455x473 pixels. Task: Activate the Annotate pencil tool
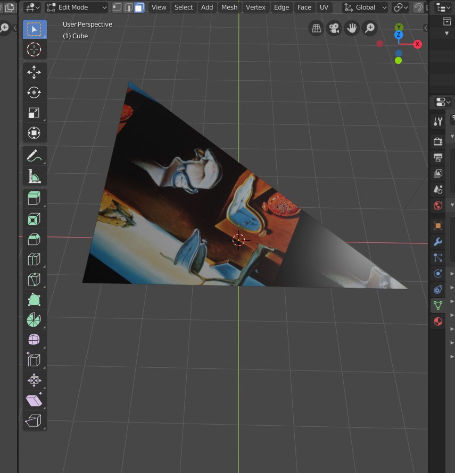(35, 156)
